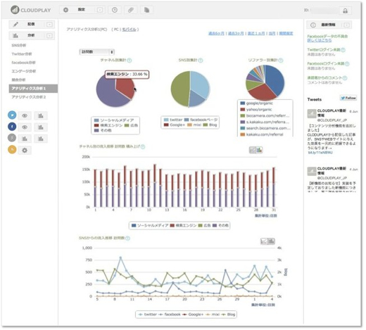
Task: Toggle twitter series in bottom line chart legend
Action: (148, 315)
